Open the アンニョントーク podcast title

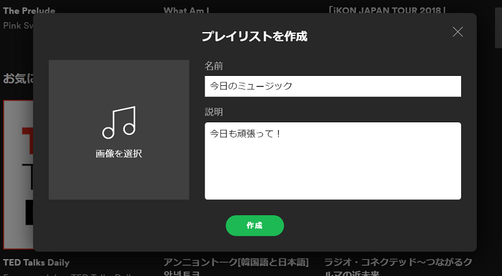[x=237, y=262]
